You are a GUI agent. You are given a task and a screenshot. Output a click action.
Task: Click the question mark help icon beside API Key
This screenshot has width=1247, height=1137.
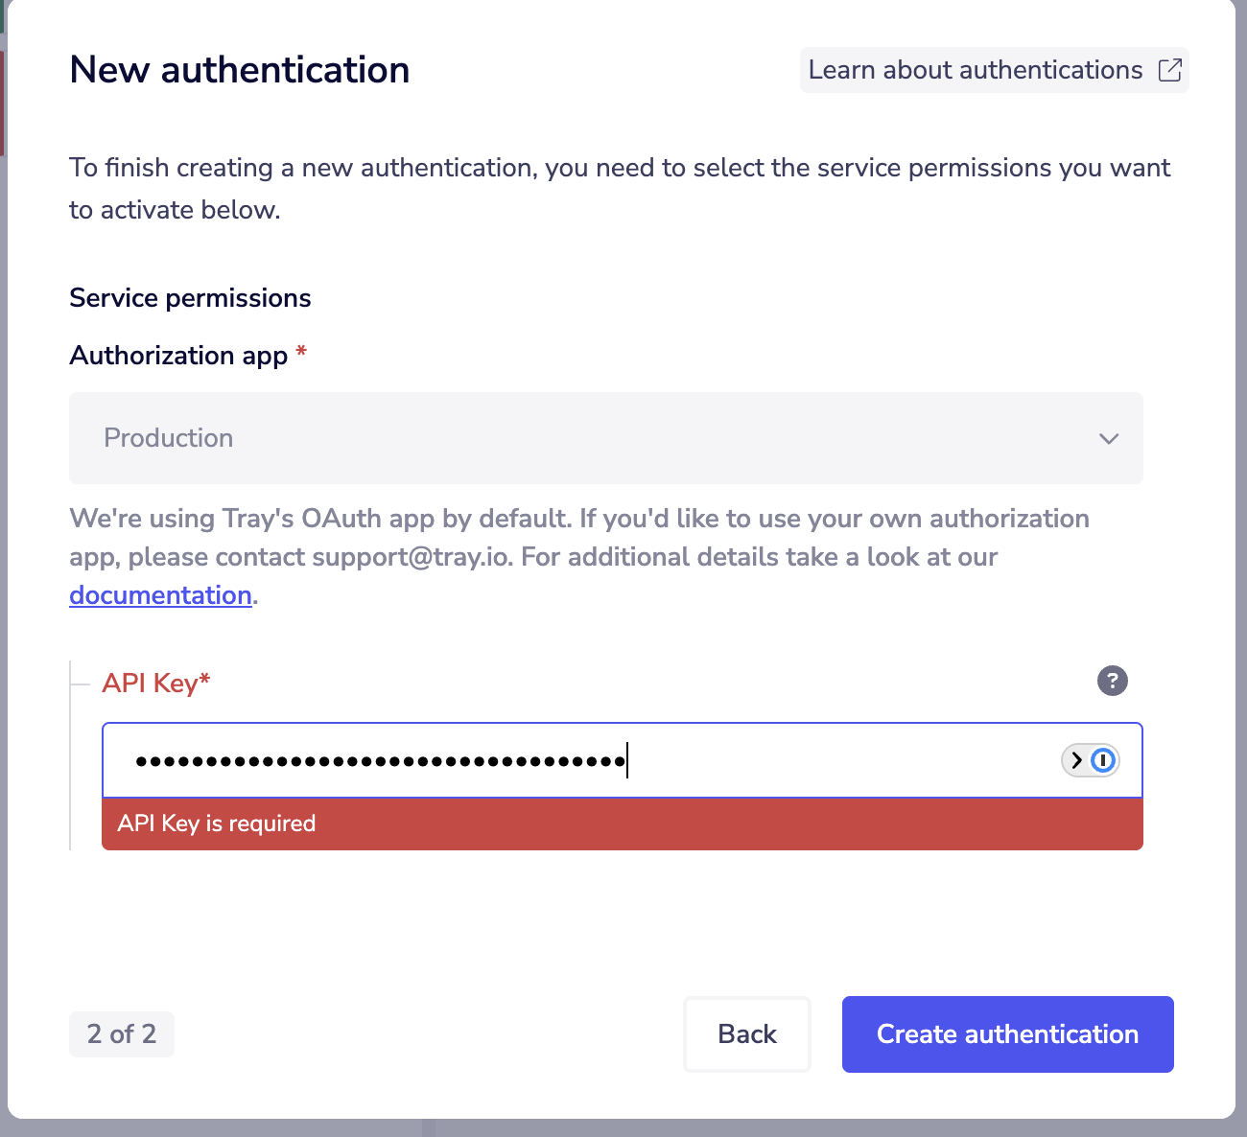tap(1113, 681)
